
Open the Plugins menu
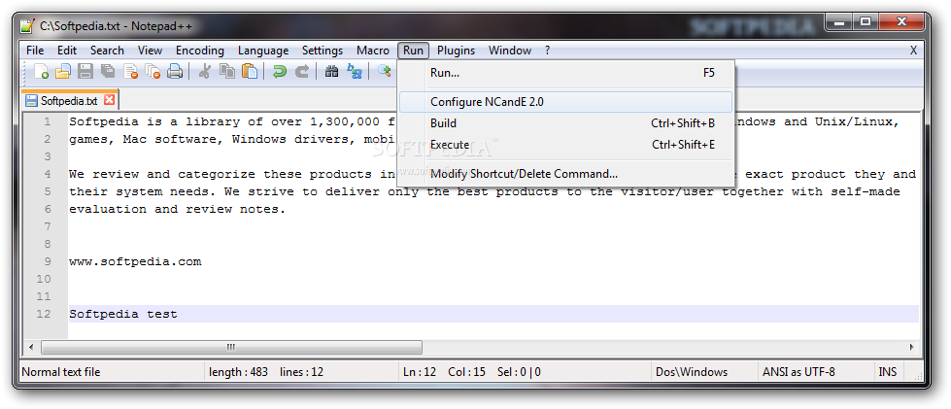point(457,51)
